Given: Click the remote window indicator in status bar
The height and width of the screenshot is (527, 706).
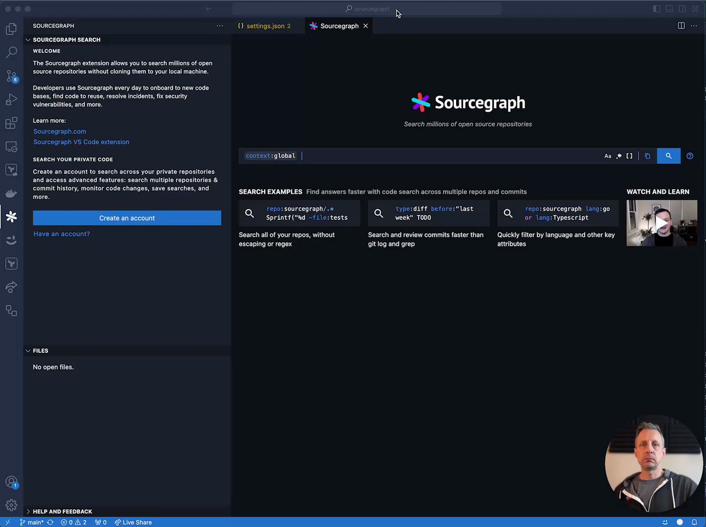Looking at the screenshot, I should point(8,522).
